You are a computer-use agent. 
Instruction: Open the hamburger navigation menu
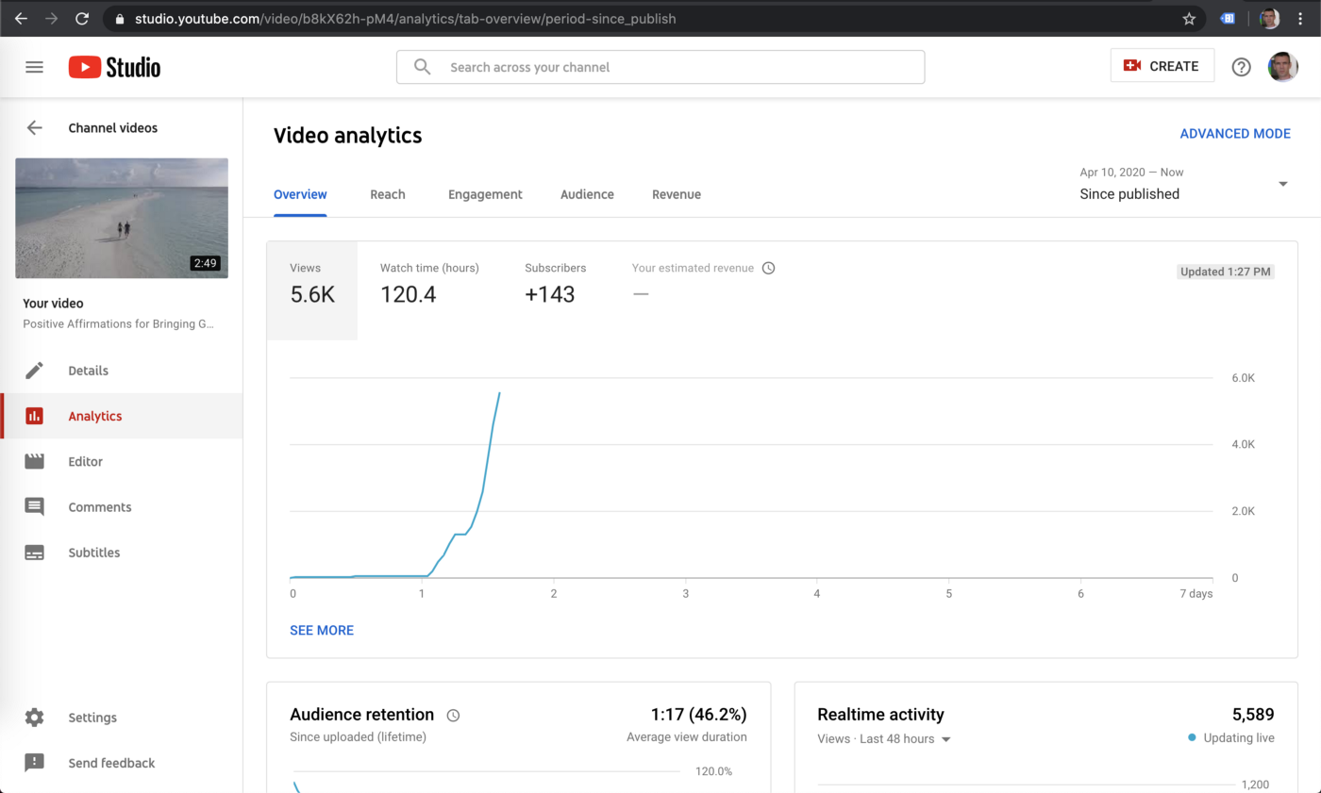click(34, 67)
